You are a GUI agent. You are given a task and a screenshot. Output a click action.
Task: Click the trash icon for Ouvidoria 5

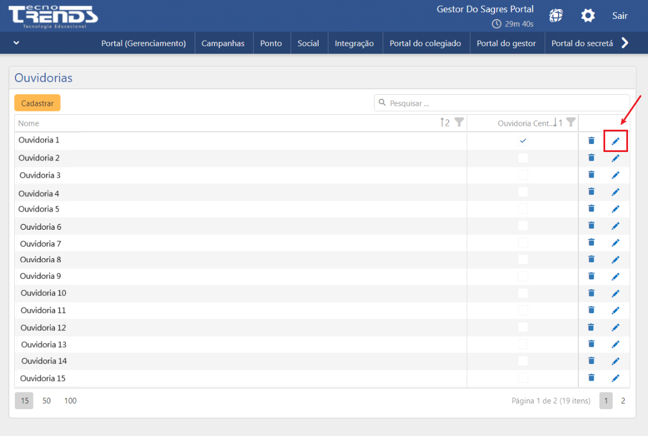(591, 209)
